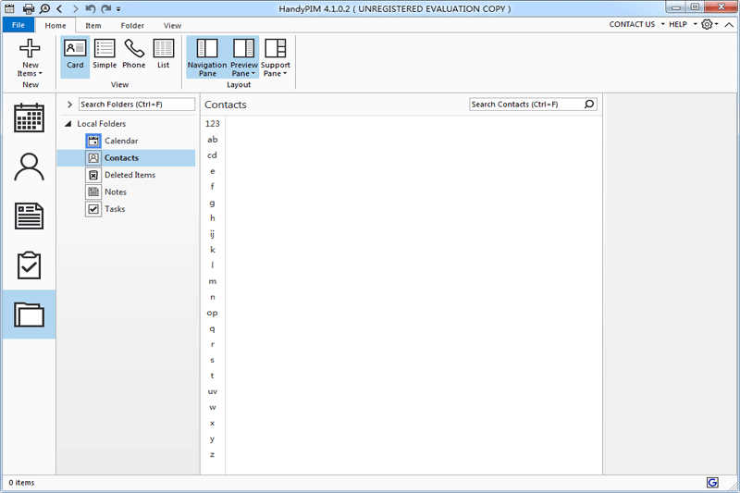Click the print icon in title bar
The image size is (740, 493).
point(29,8)
